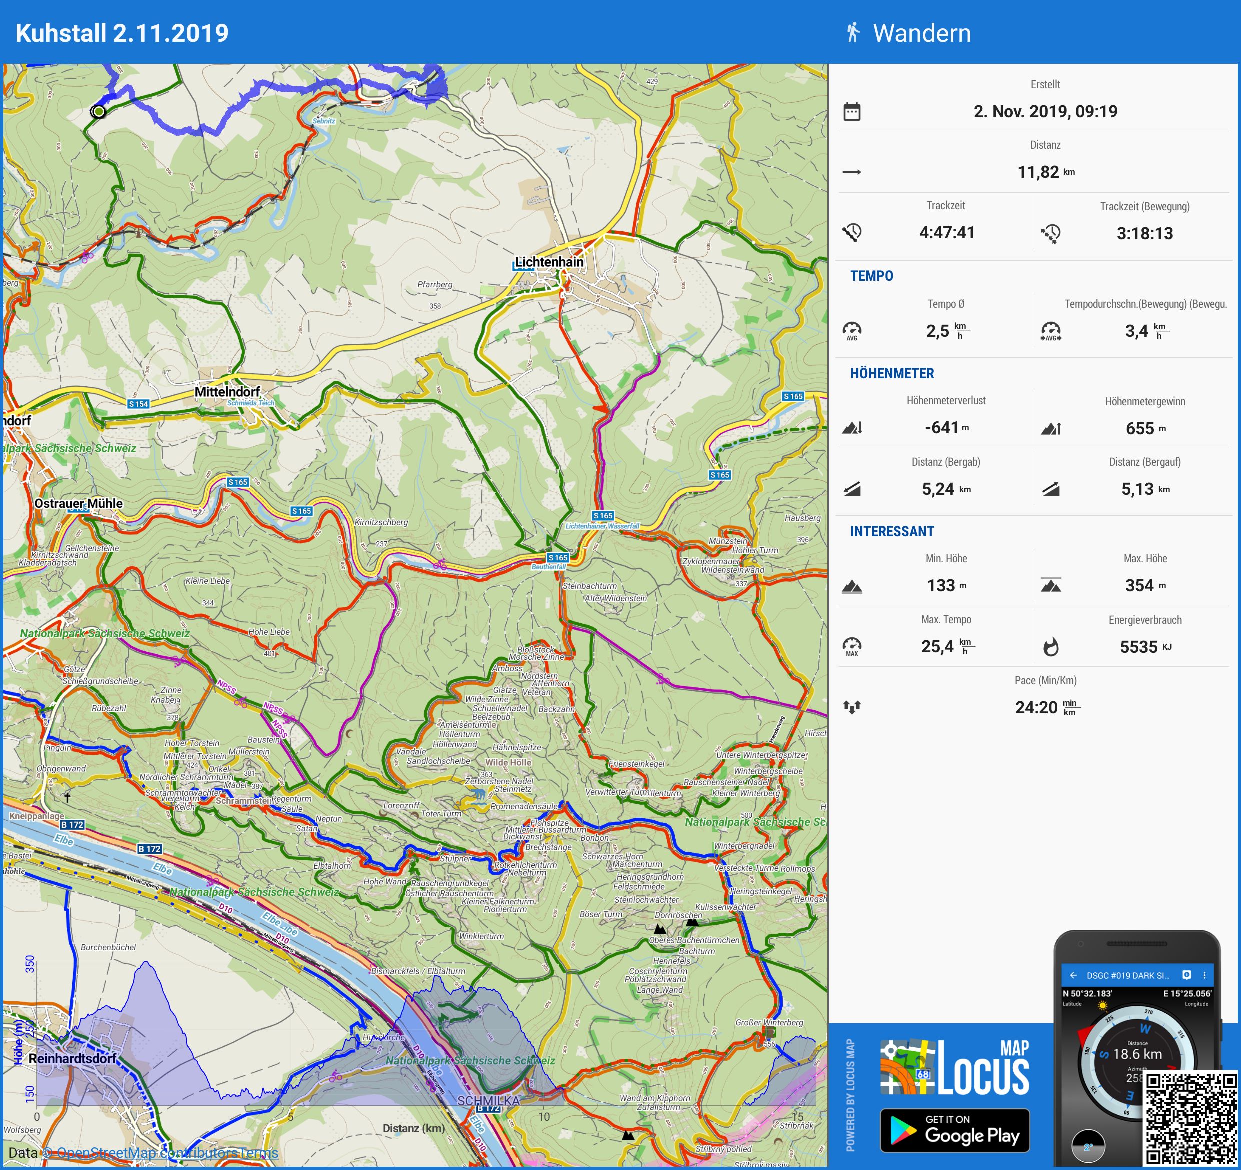Click the Trackzeit clock icon
Screen dimensions: 1241x1170
[x=852, y=232]
